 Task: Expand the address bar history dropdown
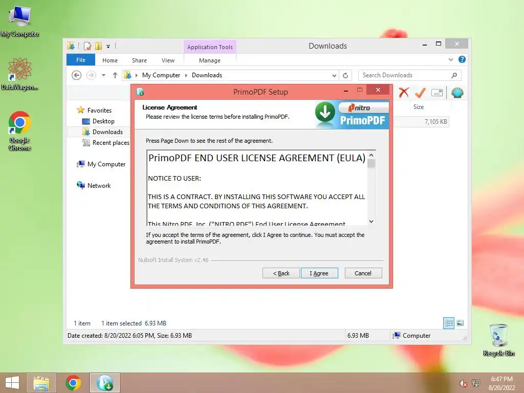pyautogui.click(x=334, y=76)
